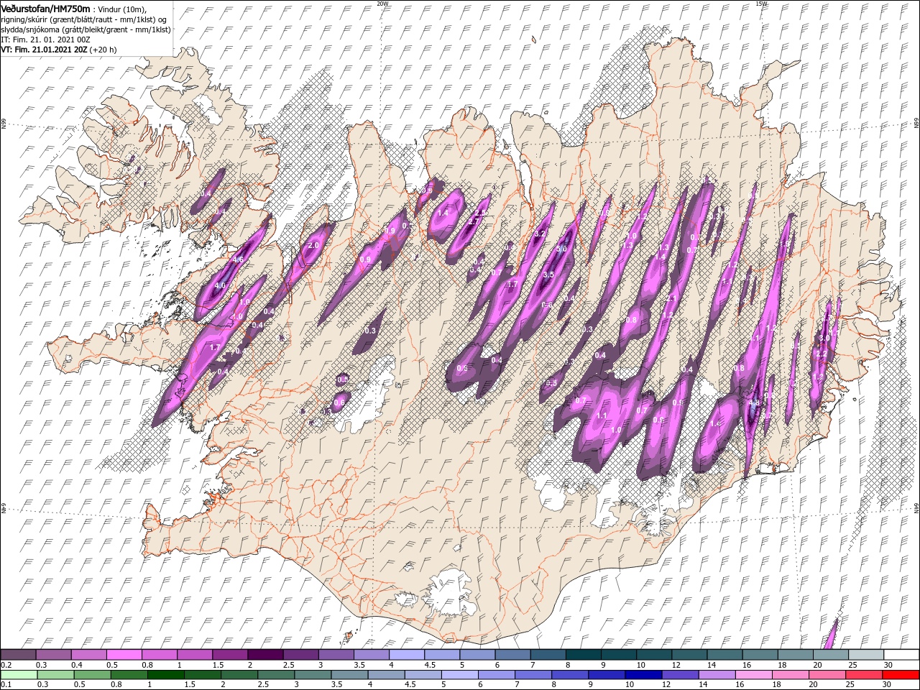Select the light gray 25 snow legend swatch
920x690 pixels.
(865, 655)
